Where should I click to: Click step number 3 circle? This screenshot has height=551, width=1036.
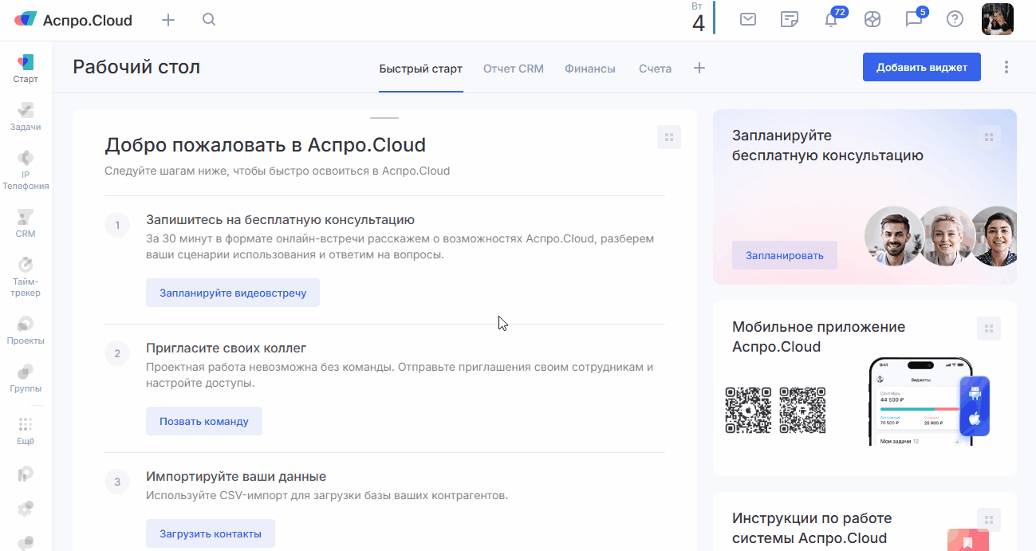[x=117, y=482]
